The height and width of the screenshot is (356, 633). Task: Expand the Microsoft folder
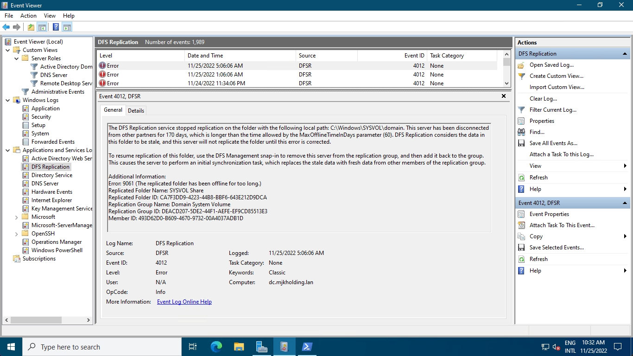[17, 217]
